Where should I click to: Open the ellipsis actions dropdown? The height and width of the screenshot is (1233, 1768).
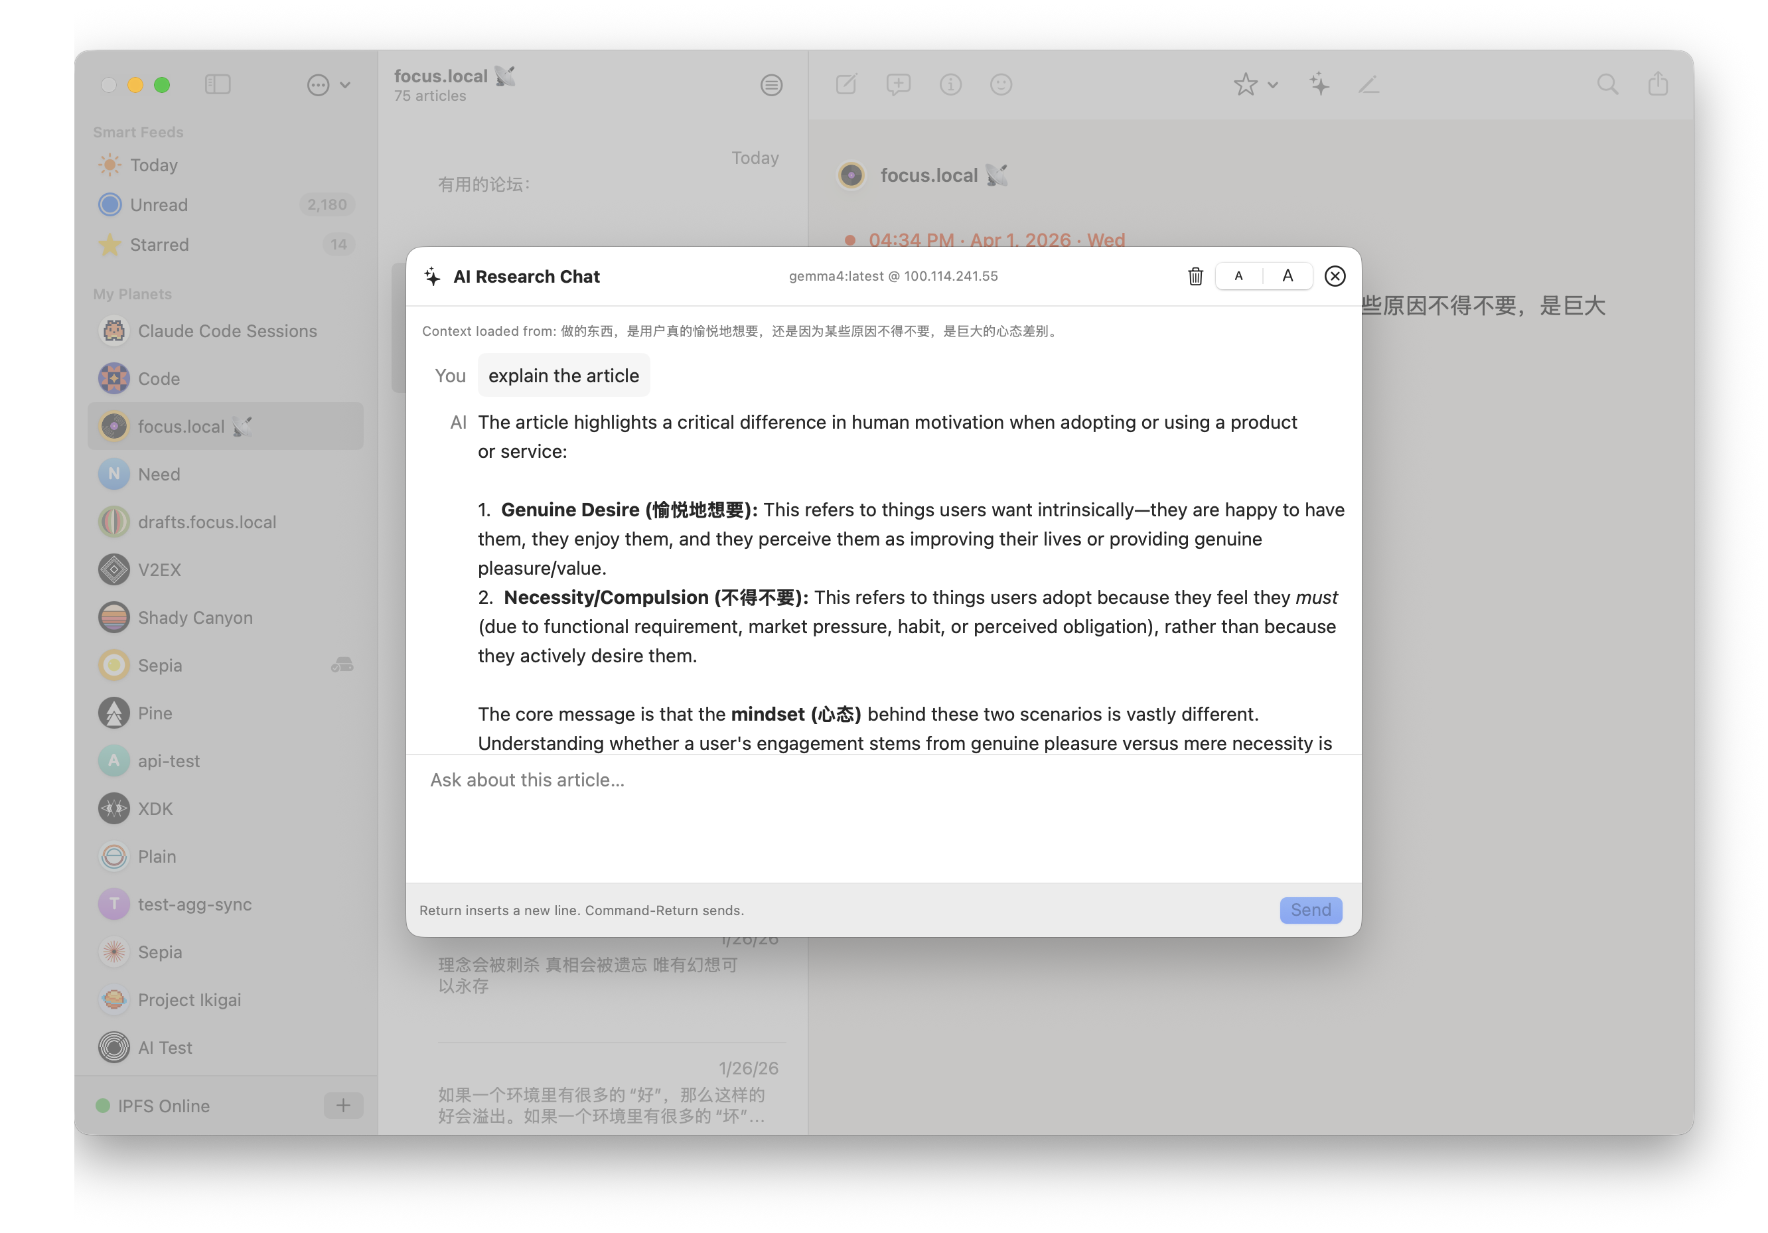pyautogui.click(x=328, y=85)
